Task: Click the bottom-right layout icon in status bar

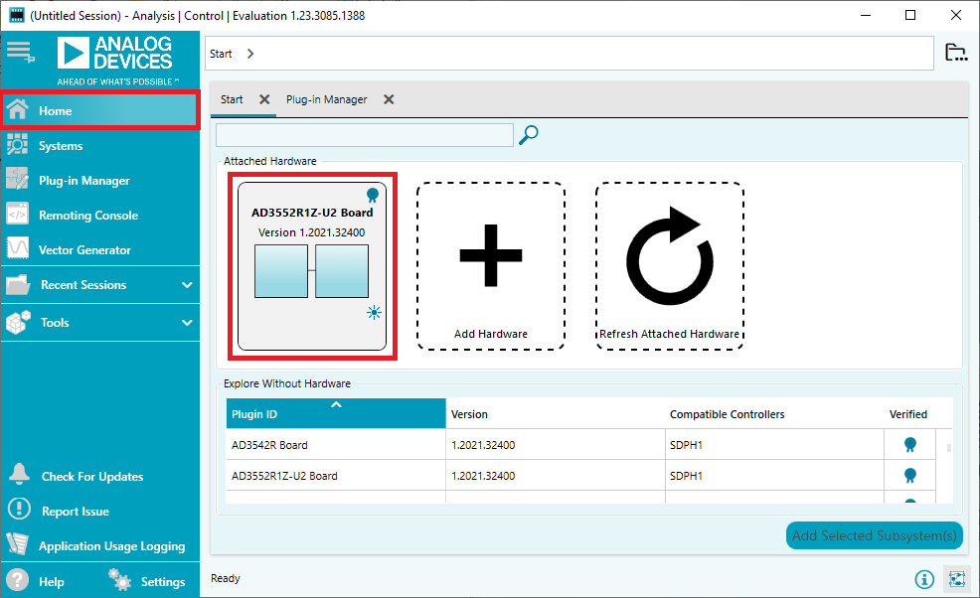Action: 956,579
